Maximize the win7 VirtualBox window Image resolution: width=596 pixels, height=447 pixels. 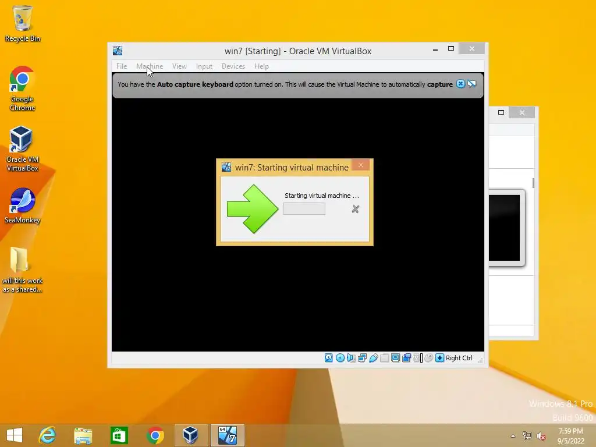click(x=451, y=49)
